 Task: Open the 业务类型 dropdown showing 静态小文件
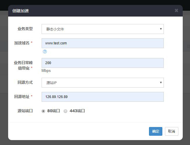click(x=102, y=29)
